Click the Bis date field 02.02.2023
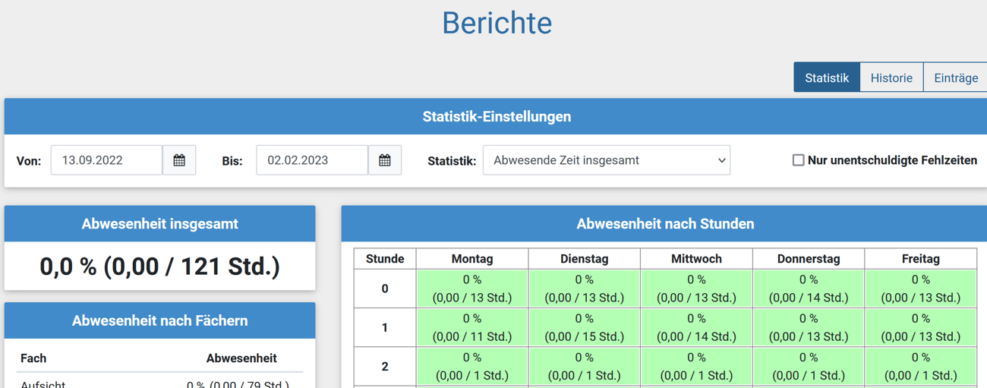987x388 pixels. click(312, 160)
